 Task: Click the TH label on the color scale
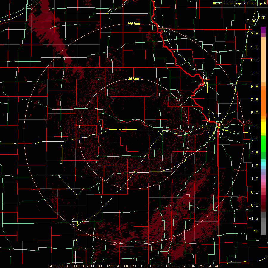point(256,232)
